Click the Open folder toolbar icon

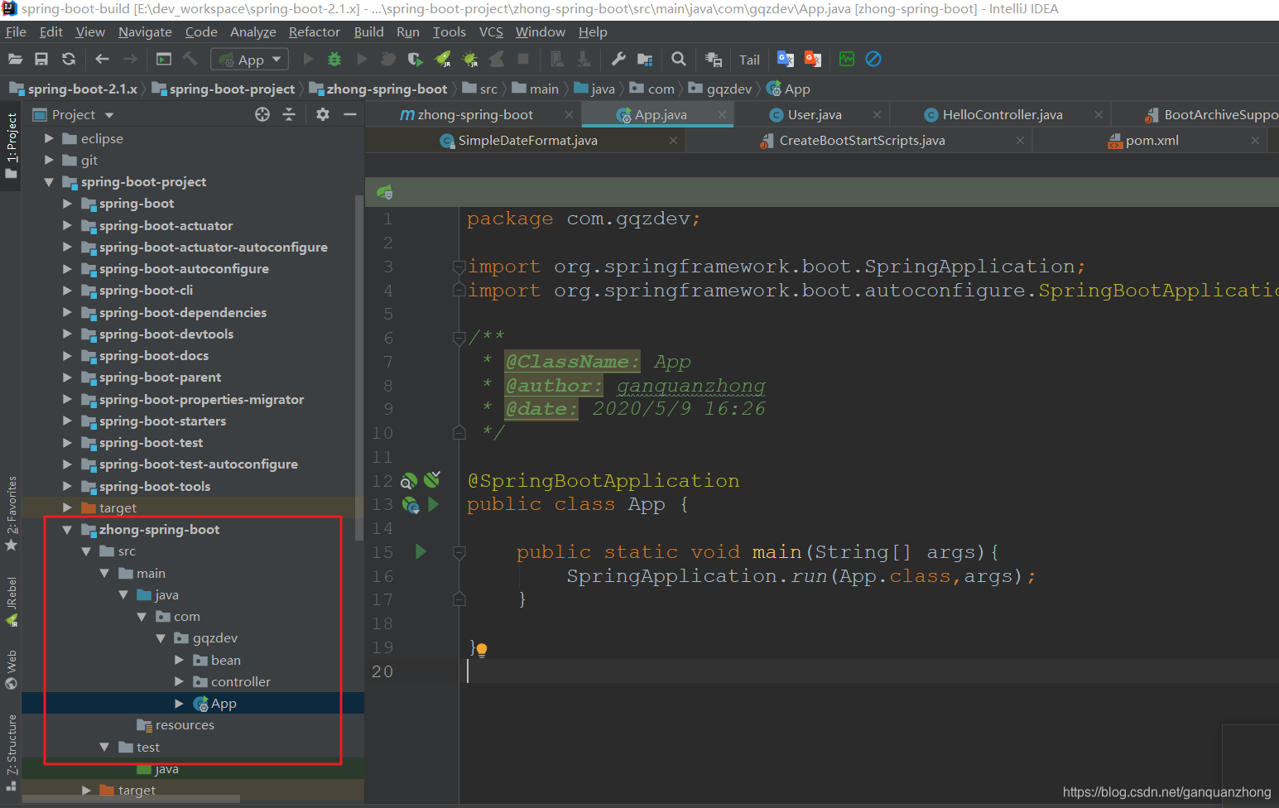coord(15,59)
